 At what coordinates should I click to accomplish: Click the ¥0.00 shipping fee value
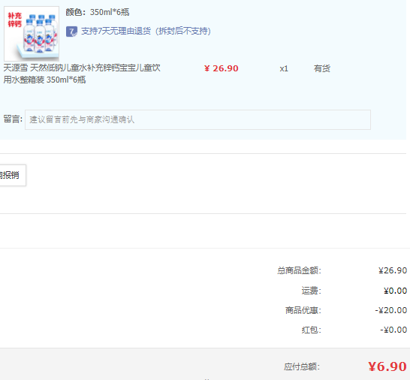tap(395, 291)
